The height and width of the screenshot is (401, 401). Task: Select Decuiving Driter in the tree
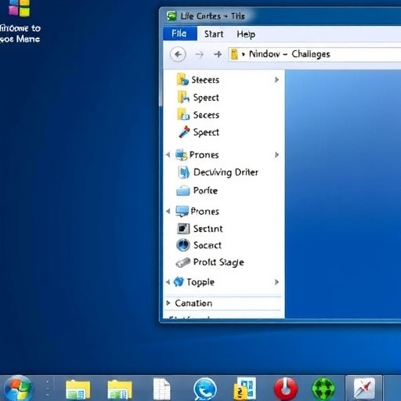(x=226, y=172)
